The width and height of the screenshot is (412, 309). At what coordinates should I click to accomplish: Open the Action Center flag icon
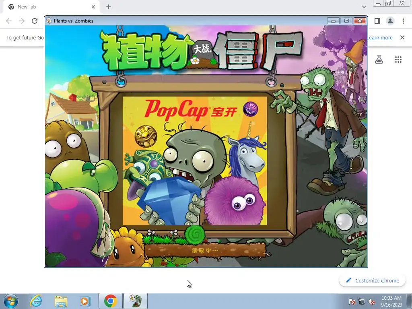tap(352, 301)
